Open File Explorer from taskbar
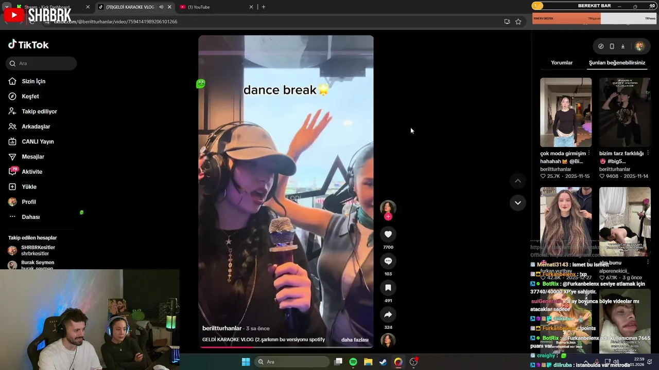659x370 pixels. point(368,362)
